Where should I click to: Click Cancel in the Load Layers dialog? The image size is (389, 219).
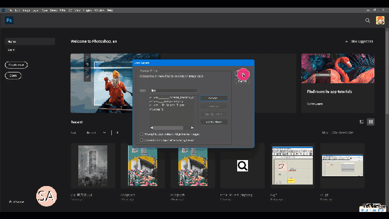coord(242,81)
